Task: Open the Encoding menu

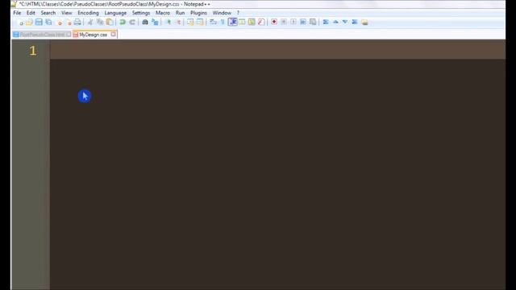Action: click(88, 13)
